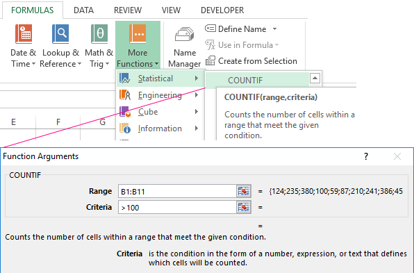414x273 pixels.
Task: Click the Range collapse-dialog selector icon
Action: pos(243,191)
